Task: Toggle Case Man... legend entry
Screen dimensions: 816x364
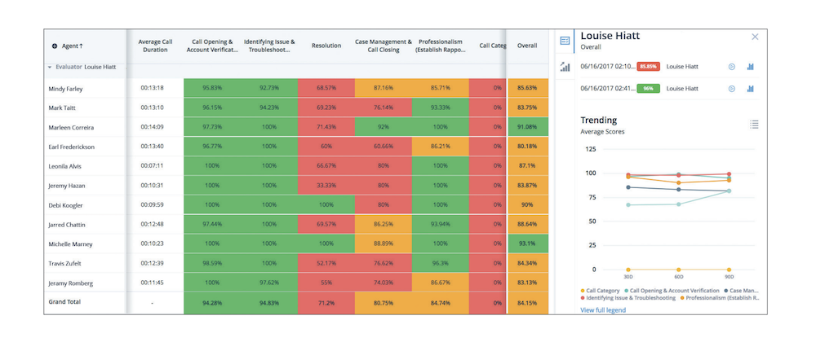Action: click(741, 291)
